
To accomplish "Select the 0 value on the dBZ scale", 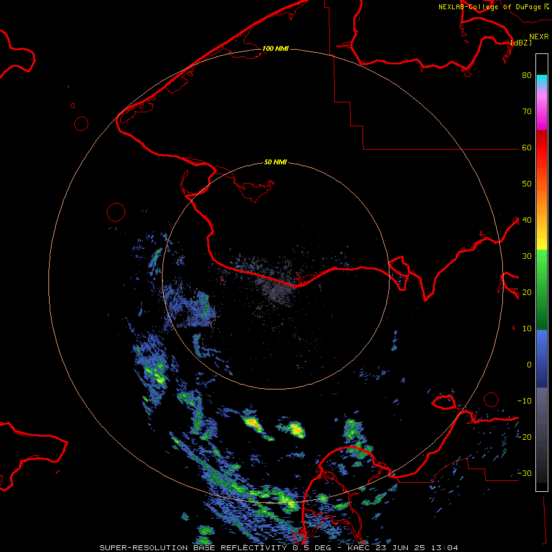I will (529, 365).
